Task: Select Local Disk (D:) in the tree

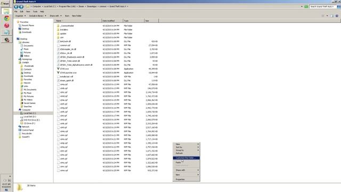Action: pyautogui.click(x=28, y=117)
